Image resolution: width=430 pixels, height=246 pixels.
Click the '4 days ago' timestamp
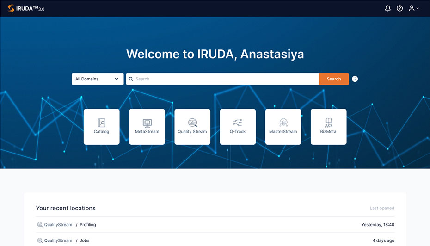(383, 240)
